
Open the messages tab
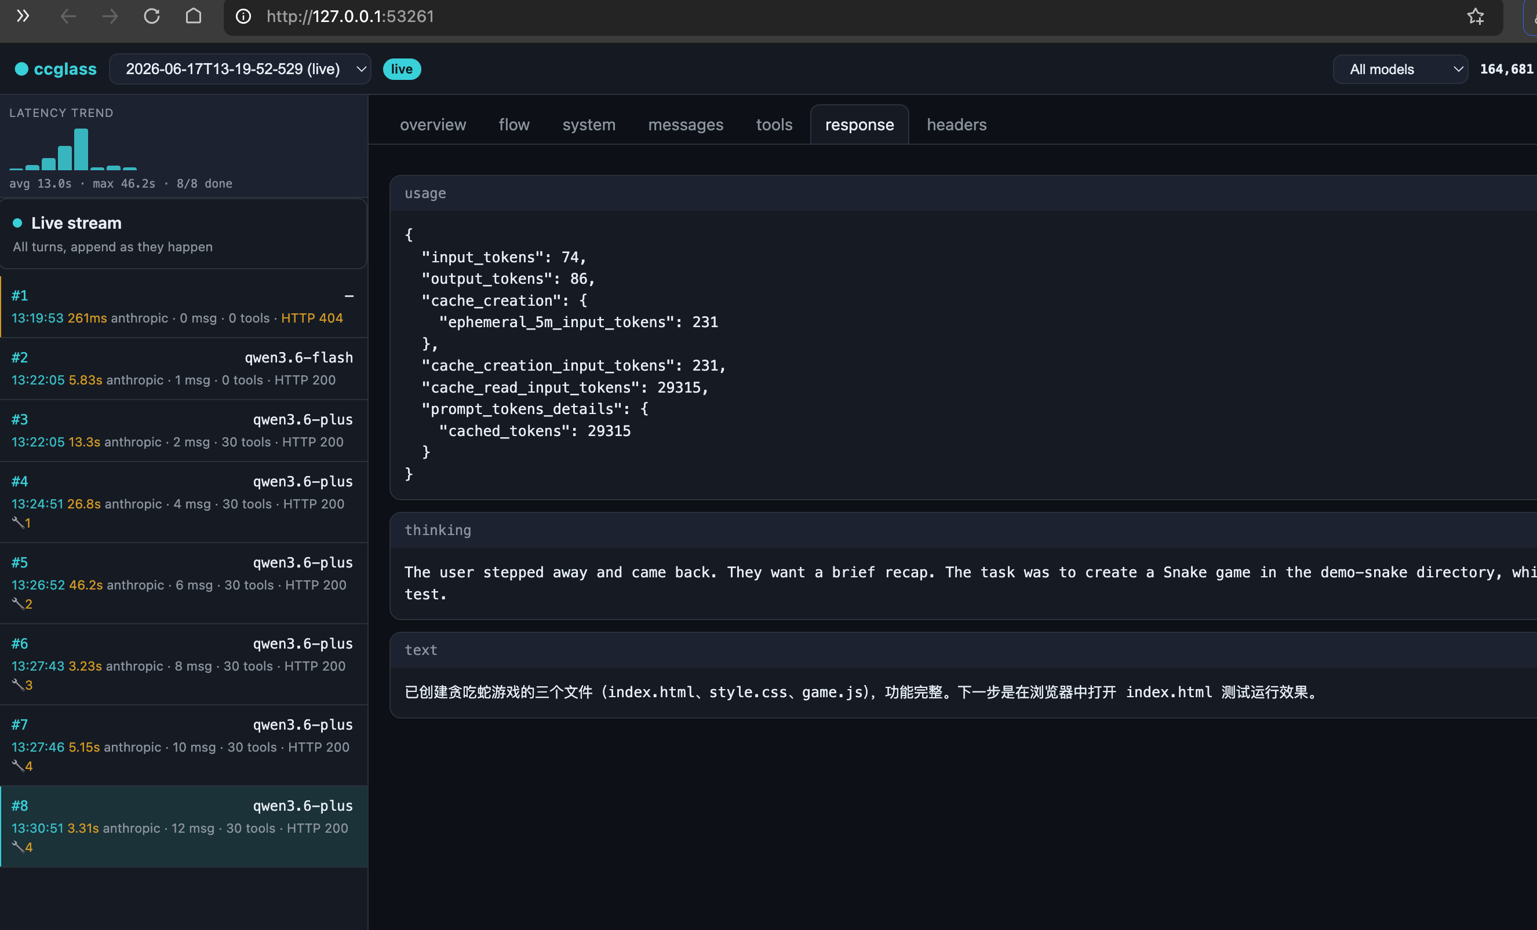coord(686,125)
